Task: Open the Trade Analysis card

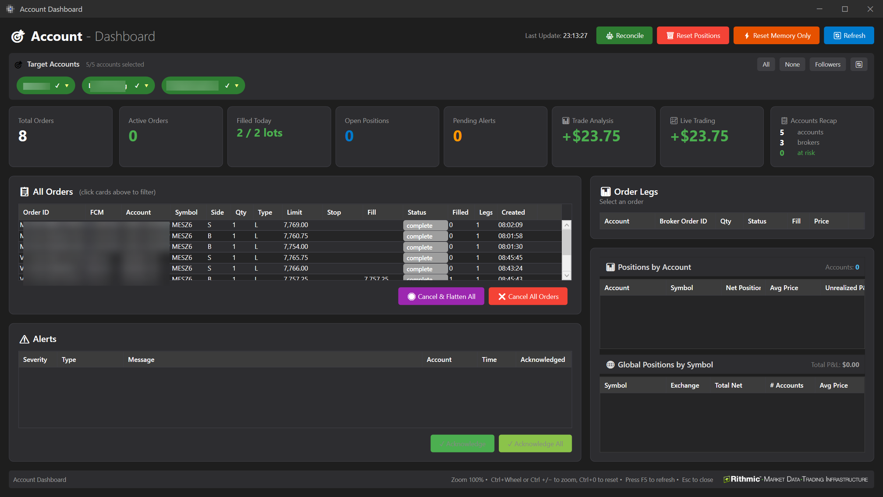Action: (x=604, y=137)
